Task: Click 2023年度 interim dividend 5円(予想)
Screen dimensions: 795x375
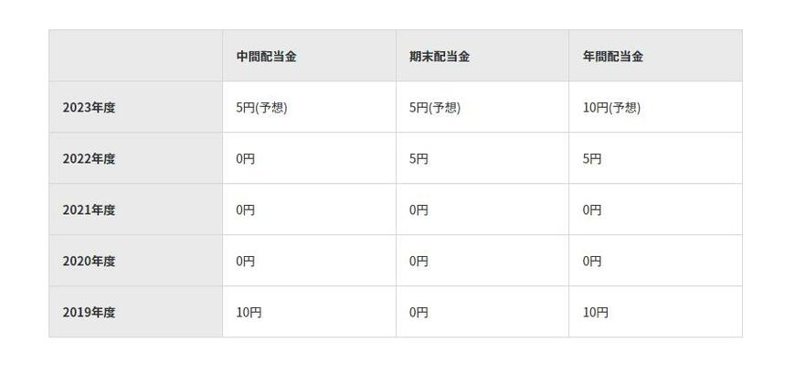Action: click(261, 107)
